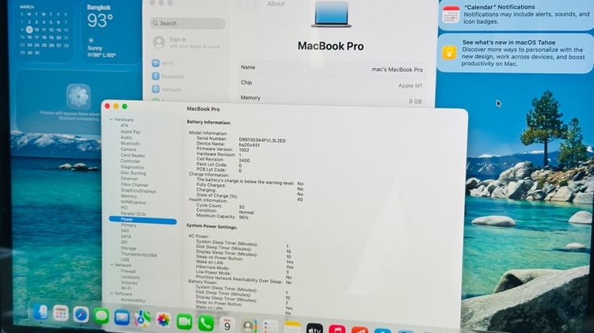594x333 pixels.
Task: Click Sign in with your Apple Account
Action: click(194, 43)
